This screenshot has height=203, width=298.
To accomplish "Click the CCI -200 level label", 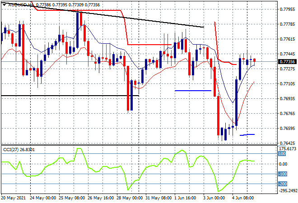I will 283,184.
